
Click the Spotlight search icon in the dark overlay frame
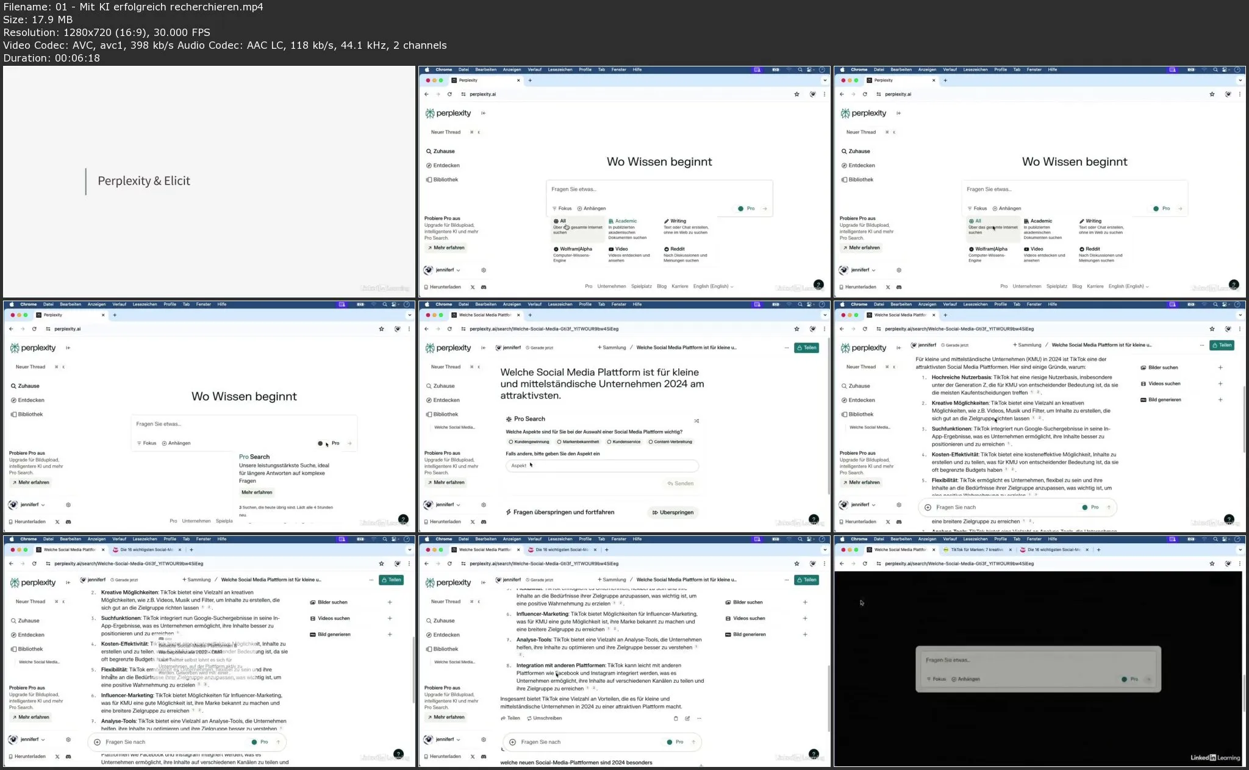[1215, 539]
